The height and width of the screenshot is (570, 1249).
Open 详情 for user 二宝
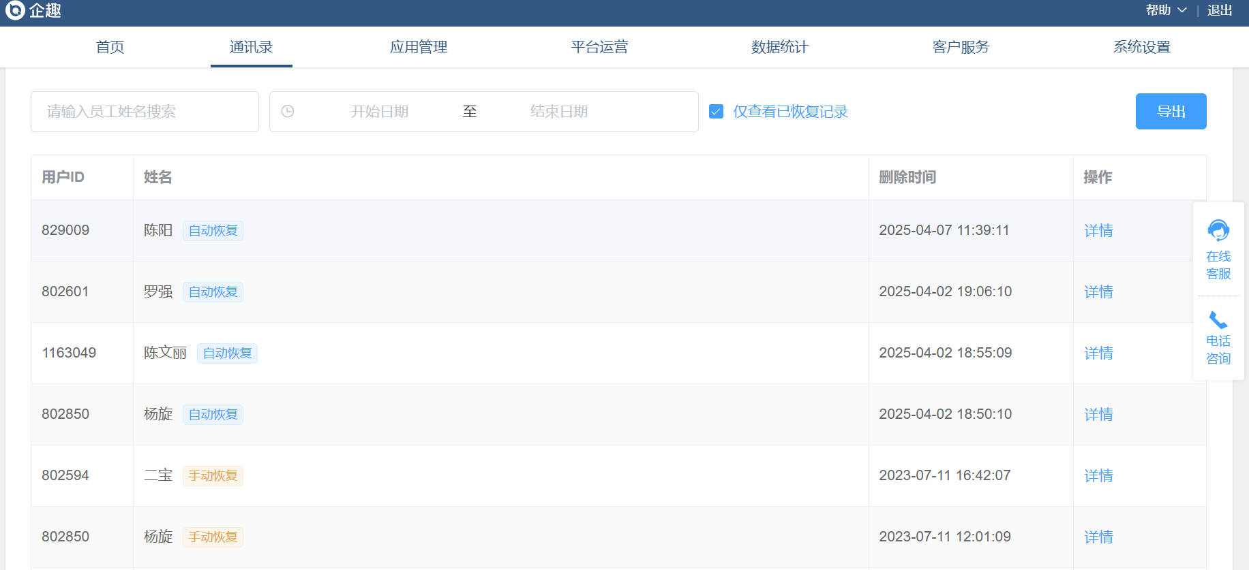click(x=1098, y=476)
